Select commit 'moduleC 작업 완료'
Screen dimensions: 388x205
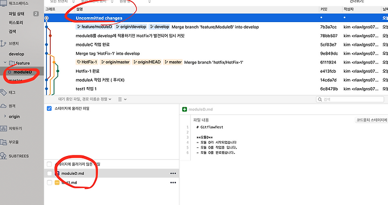pyautogui.click(x=216, y=45)
